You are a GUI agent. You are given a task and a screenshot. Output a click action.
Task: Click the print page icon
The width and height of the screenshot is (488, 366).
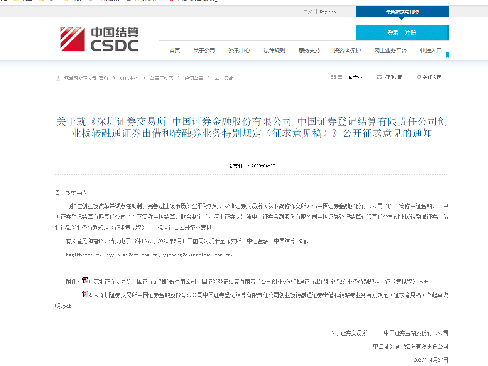(379, 77)
